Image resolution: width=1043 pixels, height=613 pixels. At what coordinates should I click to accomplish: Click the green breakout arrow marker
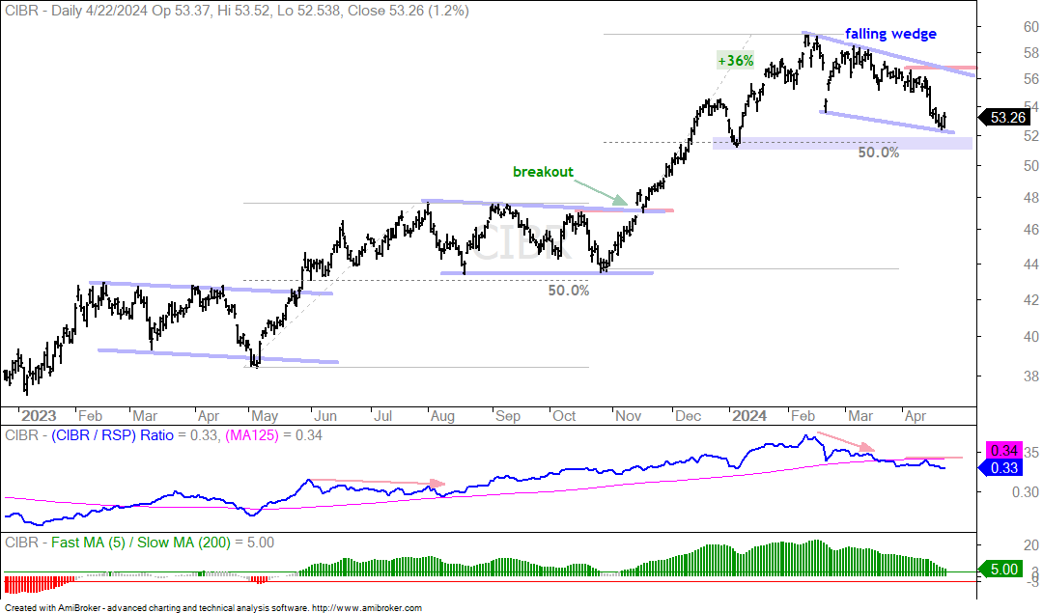click(x=620, y=200)
